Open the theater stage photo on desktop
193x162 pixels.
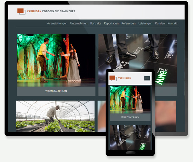56,60
